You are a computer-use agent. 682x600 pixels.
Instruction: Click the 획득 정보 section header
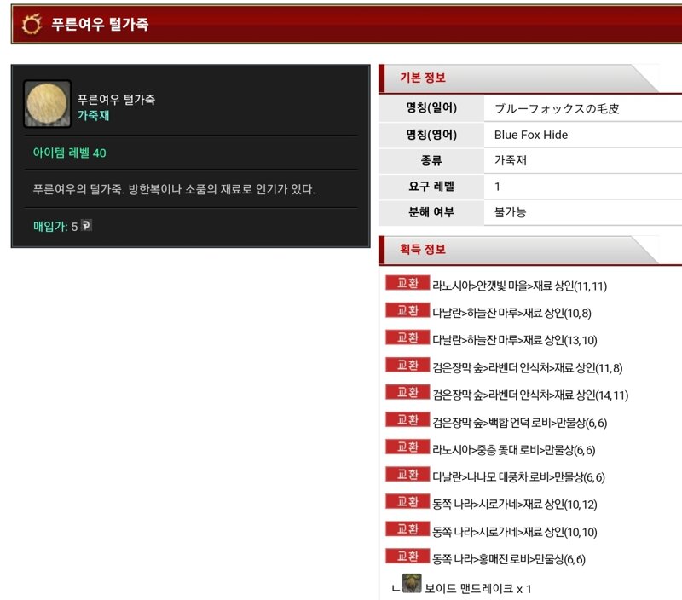pyautogui.click(x=517, y=250)
